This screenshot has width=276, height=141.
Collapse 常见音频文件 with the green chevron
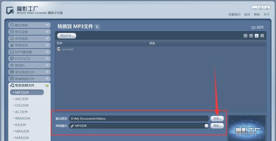47,86
